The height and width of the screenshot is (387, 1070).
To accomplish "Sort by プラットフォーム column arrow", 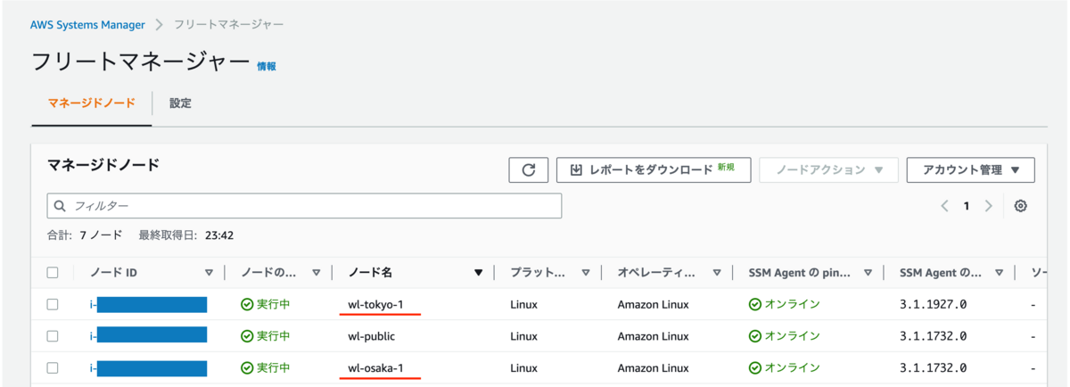I will [x=586, y=273].
